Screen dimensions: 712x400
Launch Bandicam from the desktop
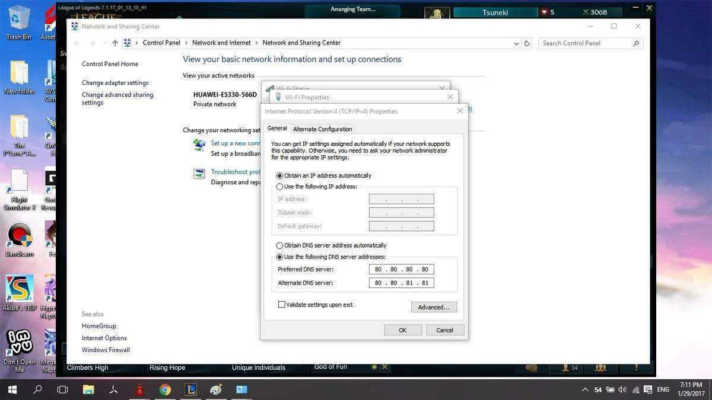coord(19,240)
